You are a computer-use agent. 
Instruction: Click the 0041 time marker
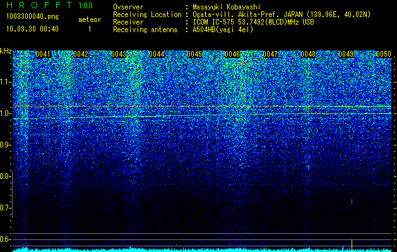coord(43,54)
